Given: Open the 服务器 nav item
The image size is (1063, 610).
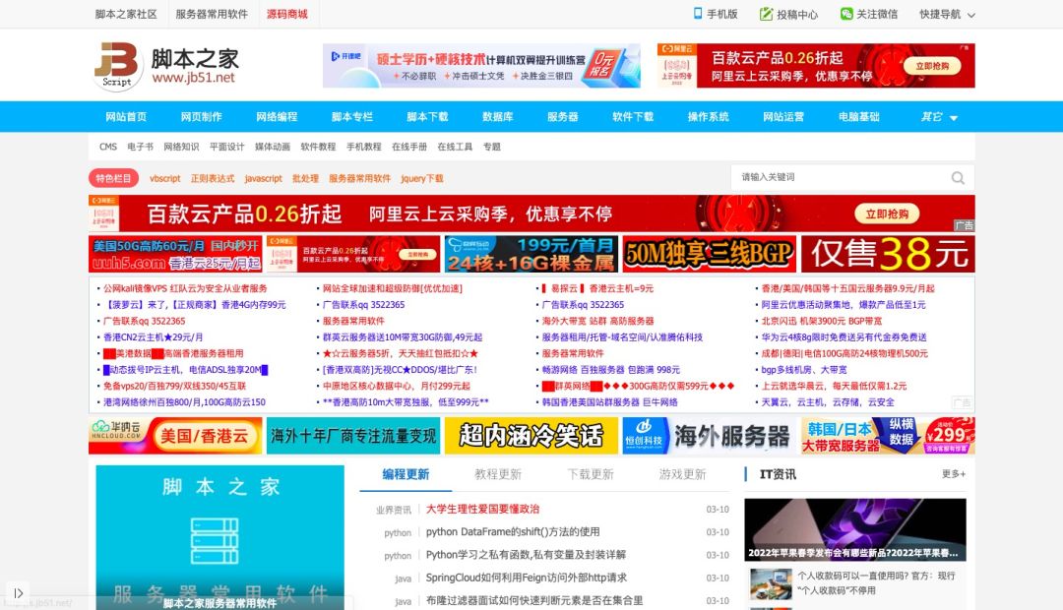Looking at the screenshot, I should [x=563, y=116].
